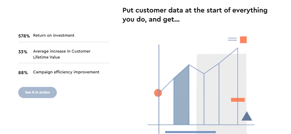Select the 578% statistic figure

pos(24,36)
